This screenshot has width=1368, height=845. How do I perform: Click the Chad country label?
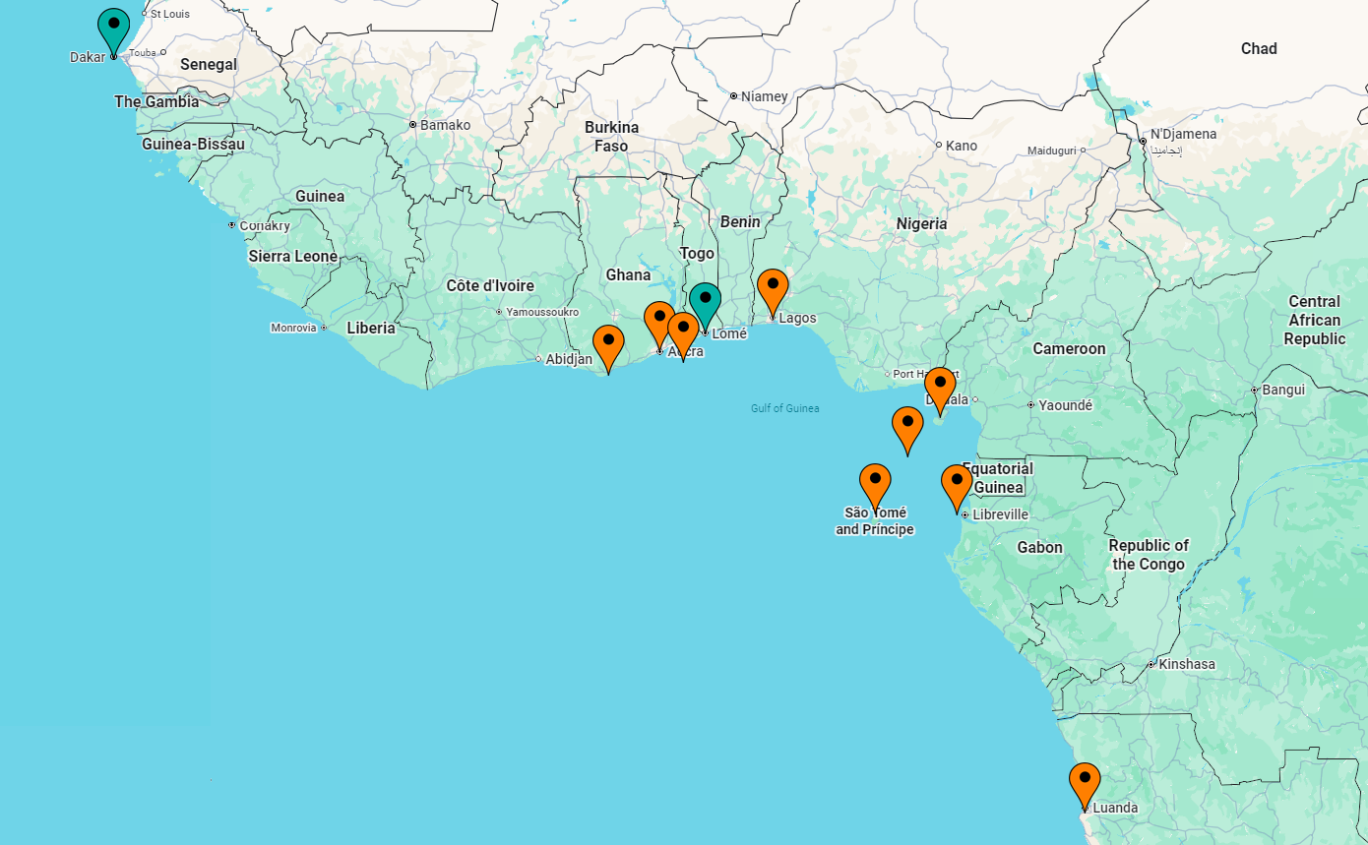1259,49
